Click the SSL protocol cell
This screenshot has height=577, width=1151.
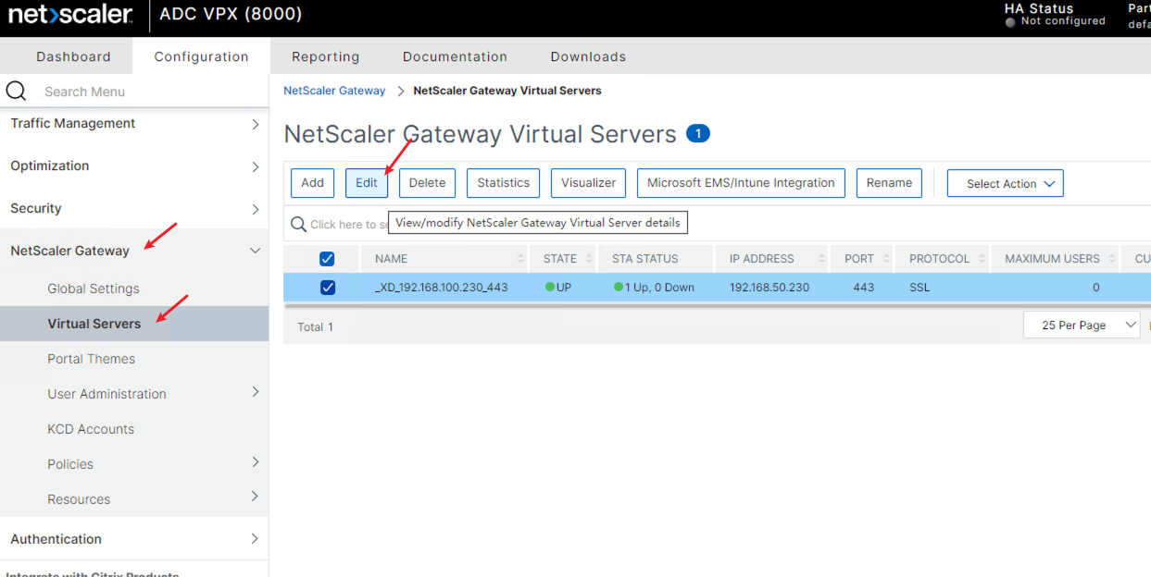pyautogui.click(x=920, y=288)
